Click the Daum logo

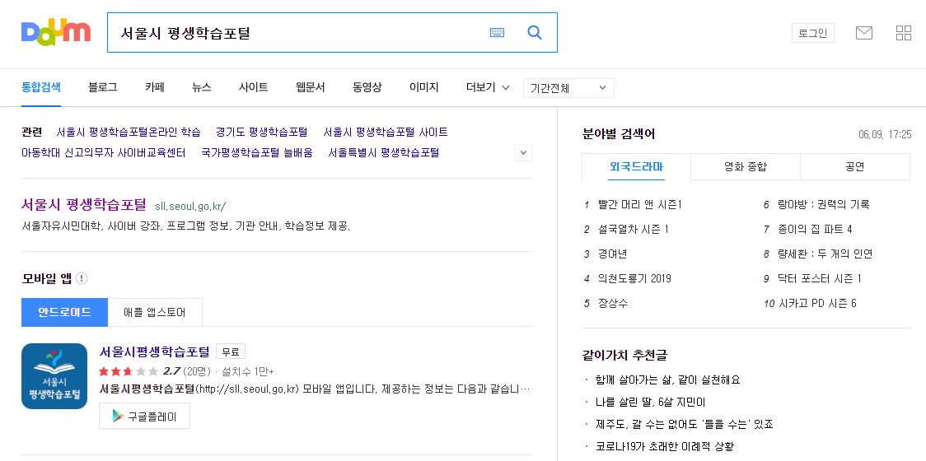pyautogui.click(x=55, y=32)
